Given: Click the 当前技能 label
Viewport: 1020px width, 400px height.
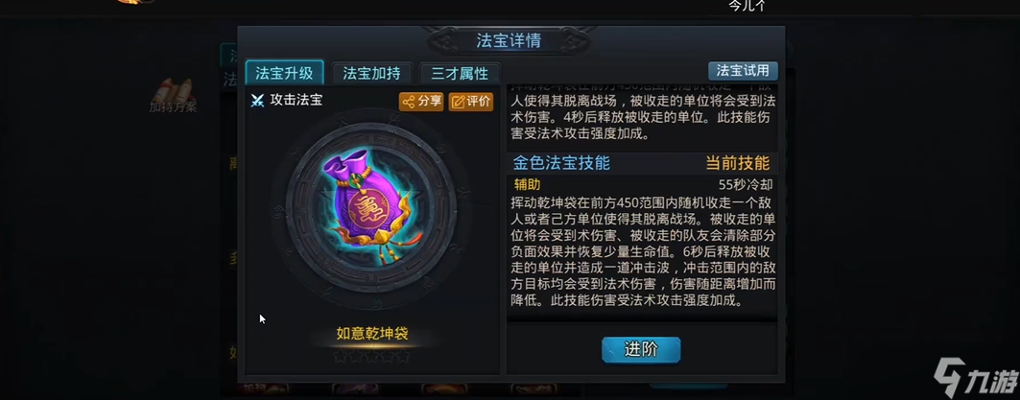Looking at the screenshot, I should (738, 163).
